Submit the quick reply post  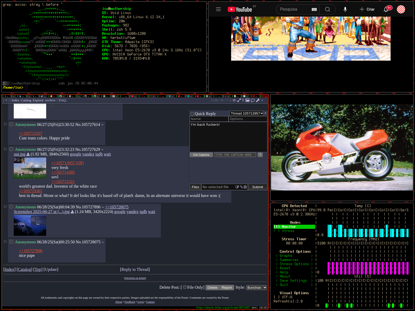tap(258, 187)
